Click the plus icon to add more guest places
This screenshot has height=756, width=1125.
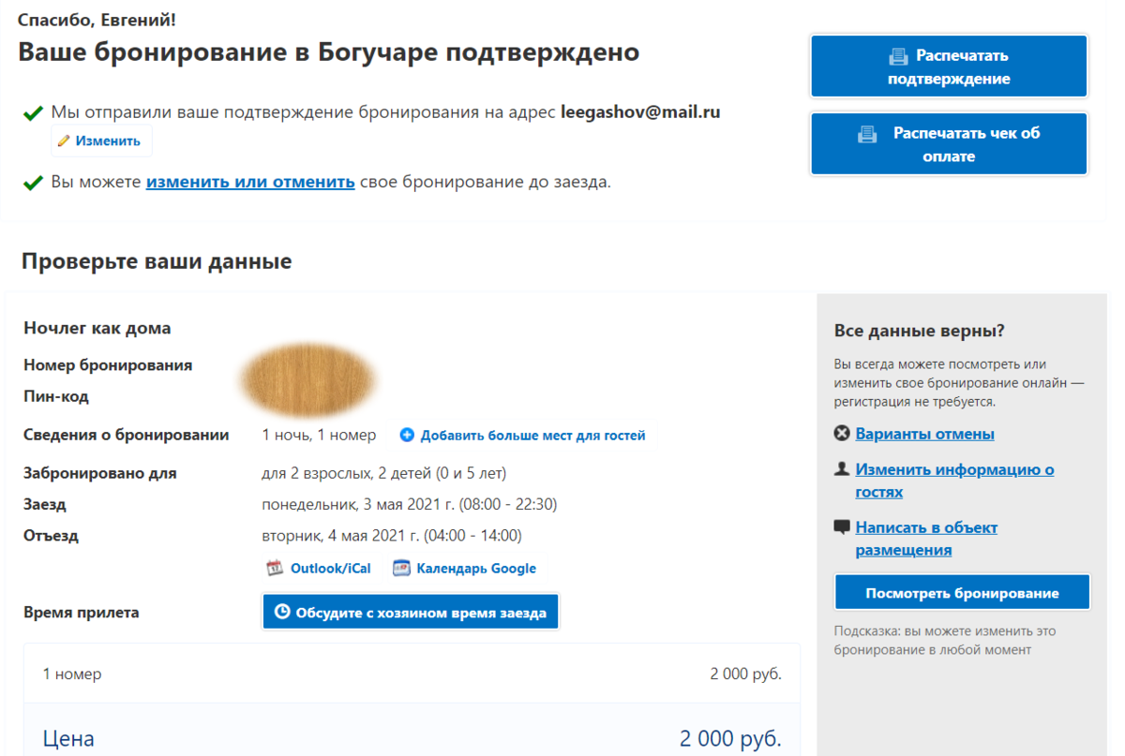tap(407, 434)
